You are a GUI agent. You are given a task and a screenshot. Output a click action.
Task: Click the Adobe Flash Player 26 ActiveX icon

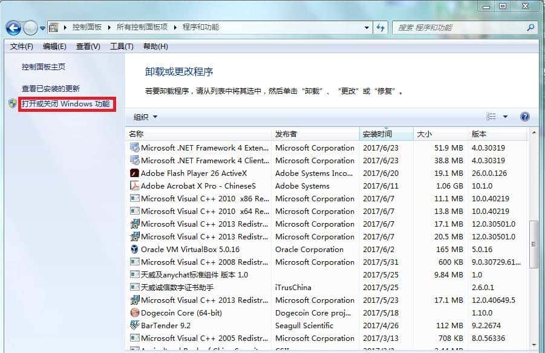coord(135,173)
